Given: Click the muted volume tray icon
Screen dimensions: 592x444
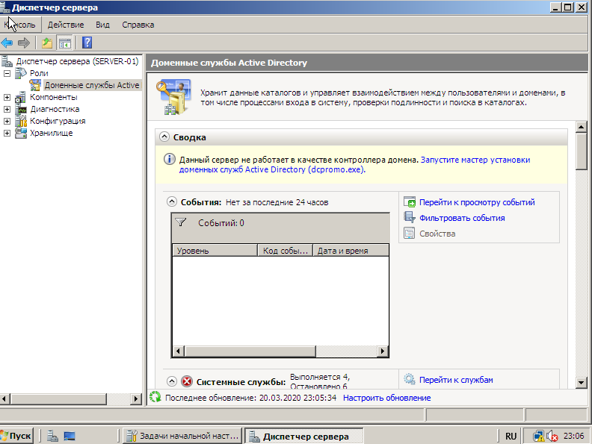Looking at the screenshot, I should coord(552,436).
